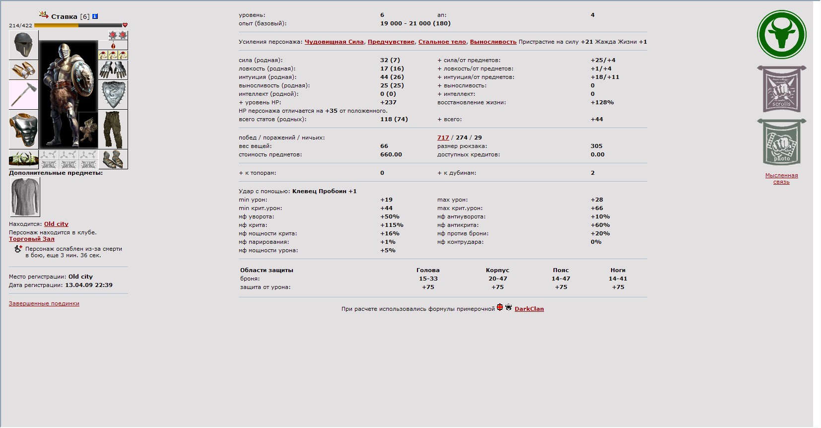Open the steel gauntlets item slot
The height and width of the screenshot is (428, 821).
(x=113, y=70)
